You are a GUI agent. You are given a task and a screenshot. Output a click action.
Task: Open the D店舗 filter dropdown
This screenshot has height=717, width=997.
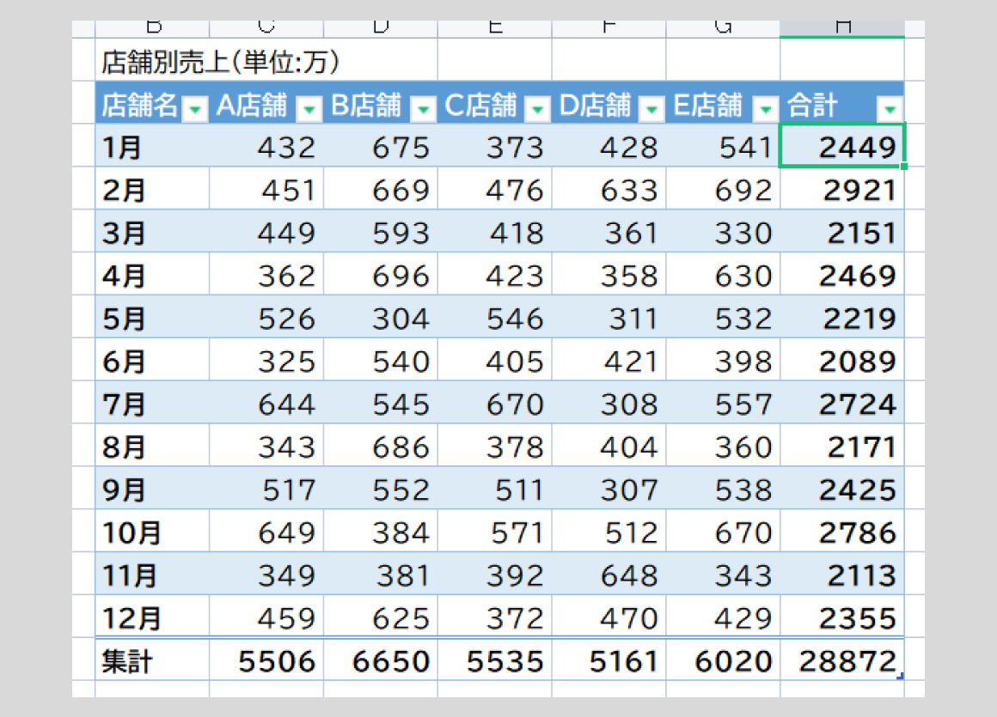point(651,109)
